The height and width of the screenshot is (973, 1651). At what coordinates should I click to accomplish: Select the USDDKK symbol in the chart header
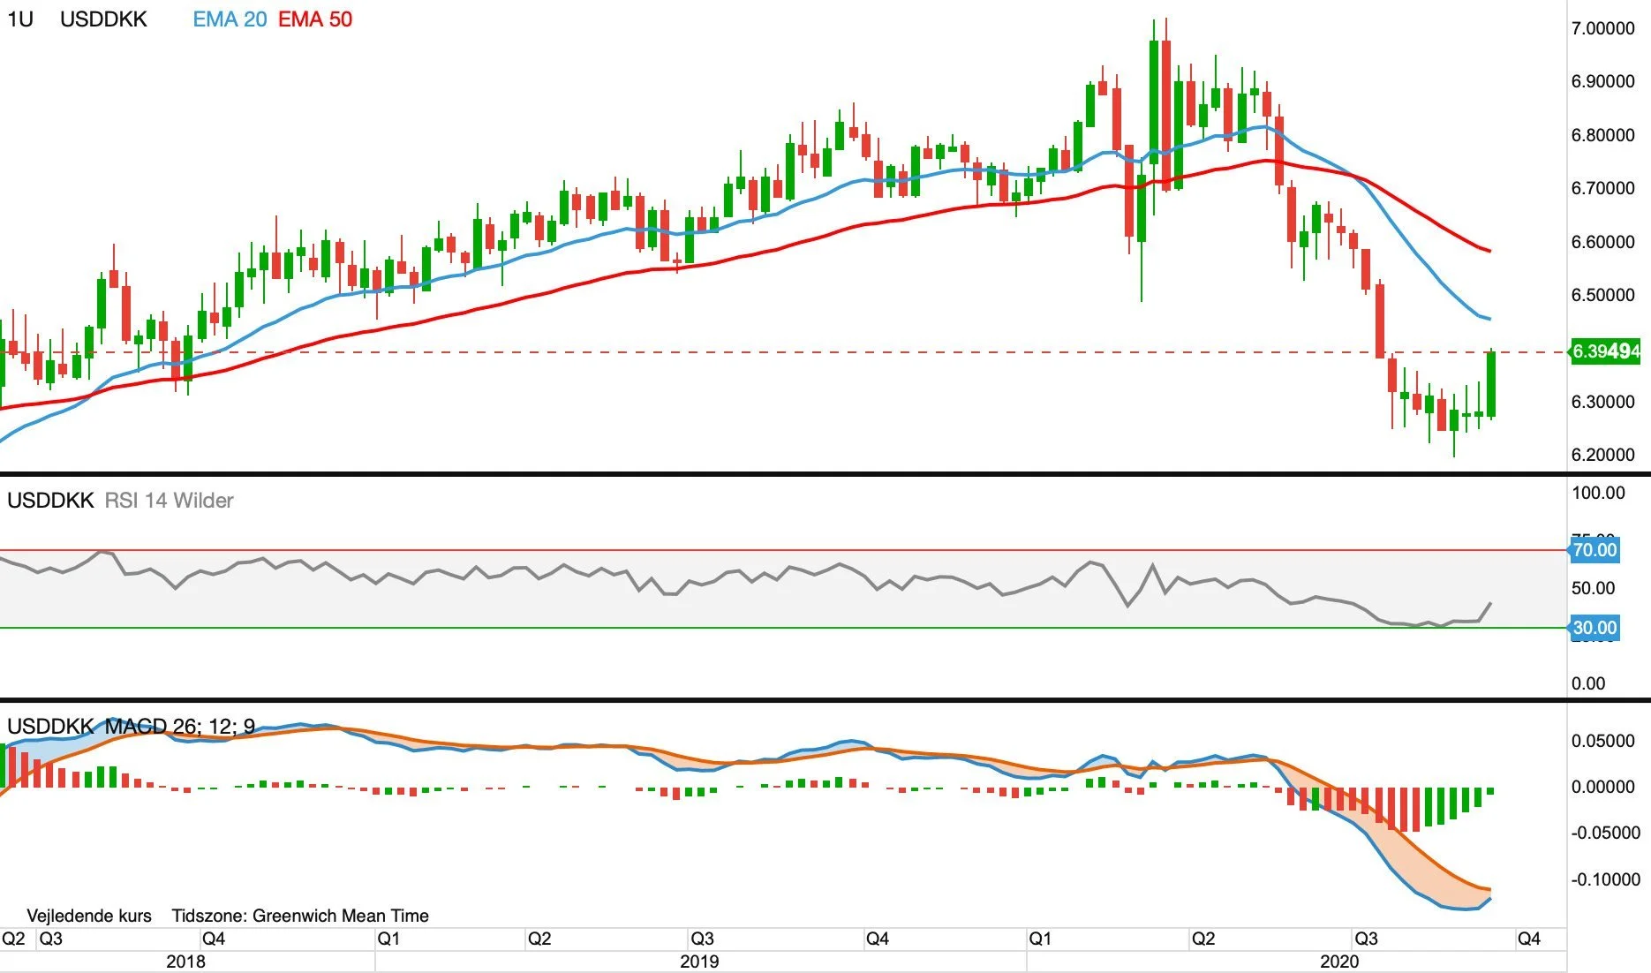tap(103, 19)
